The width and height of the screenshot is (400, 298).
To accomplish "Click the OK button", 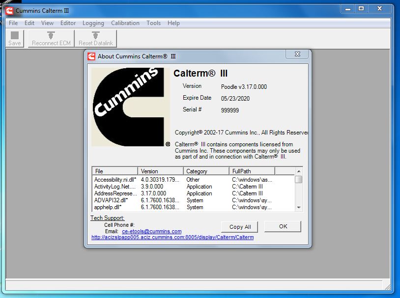I will pyautogui.click(x=283, y=226).
